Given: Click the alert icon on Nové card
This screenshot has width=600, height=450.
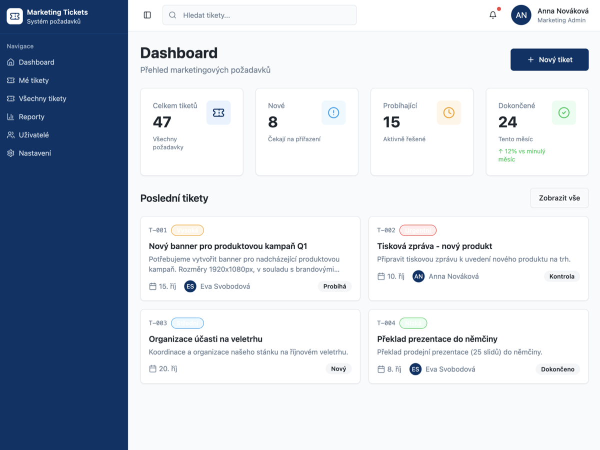Looking at the screenshot, I should tap(333, 113).
